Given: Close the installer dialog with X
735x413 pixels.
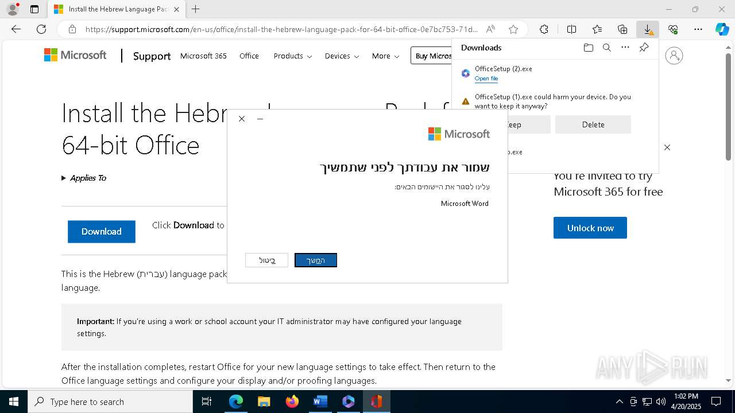Looking at the screenshot, I should pyautogui.click(x=242, y=119).
